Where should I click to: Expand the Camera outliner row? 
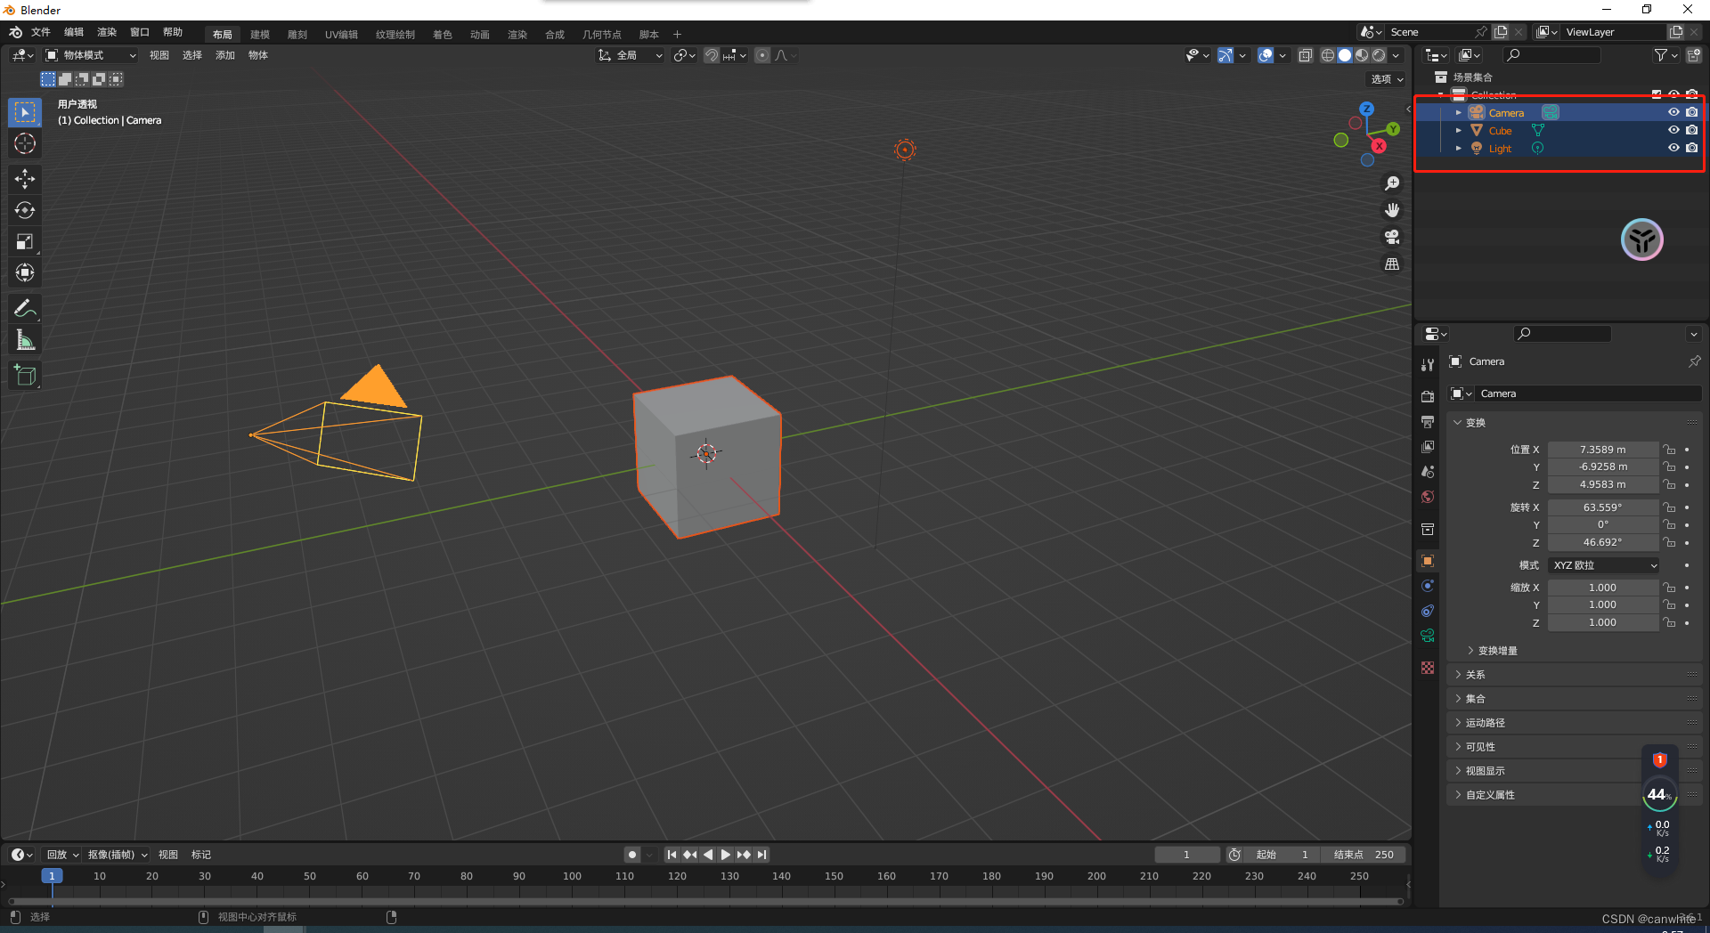pos(1458,113)
